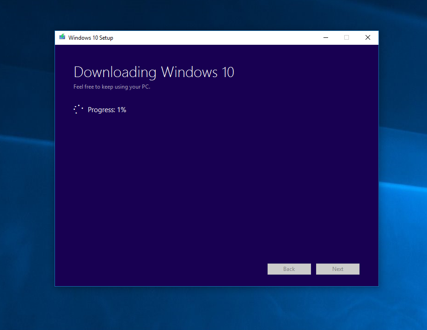Minimize the Windows 10 Setup window
427x330 pixels.
pos(326,37)
